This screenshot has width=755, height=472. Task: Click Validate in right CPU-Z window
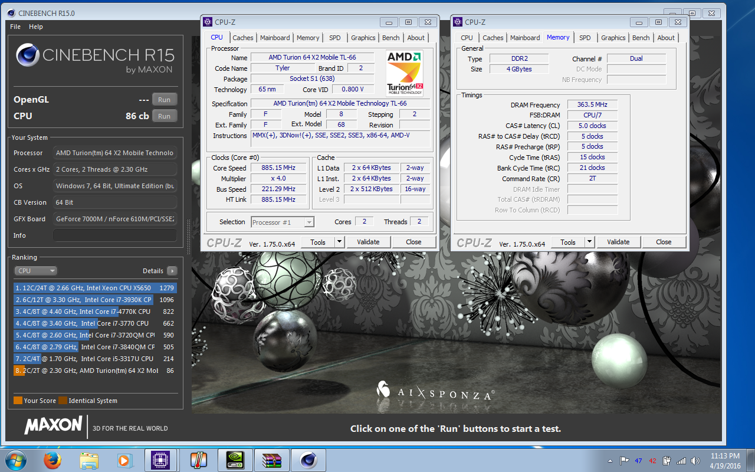pyautogui.click(x=618, y=242)
